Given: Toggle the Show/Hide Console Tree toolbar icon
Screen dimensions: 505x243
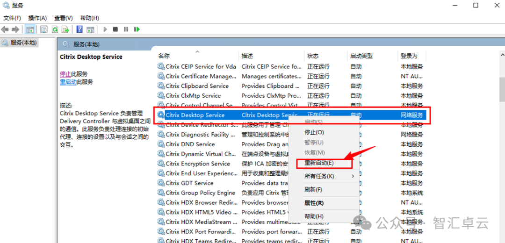Looking at the screenshot, I should click(30, 29).
